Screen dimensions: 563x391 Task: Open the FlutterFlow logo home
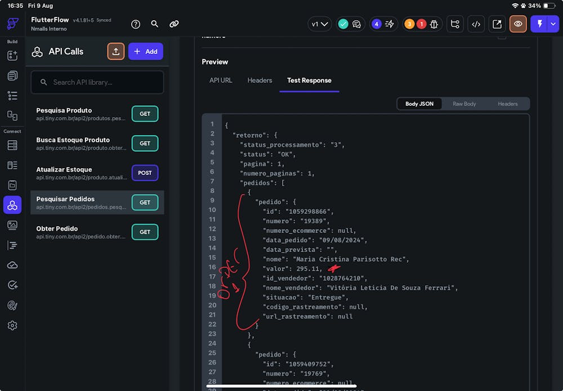coord(12,24)
